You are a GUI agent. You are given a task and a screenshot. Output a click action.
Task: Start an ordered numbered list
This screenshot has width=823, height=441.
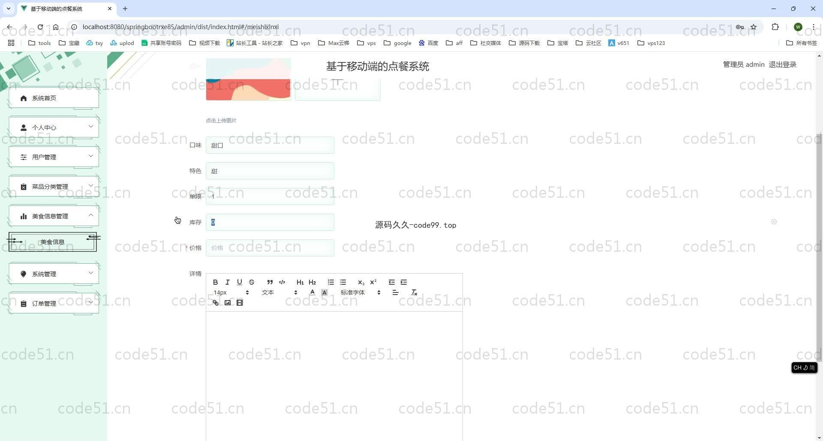[x=330, y=282]
